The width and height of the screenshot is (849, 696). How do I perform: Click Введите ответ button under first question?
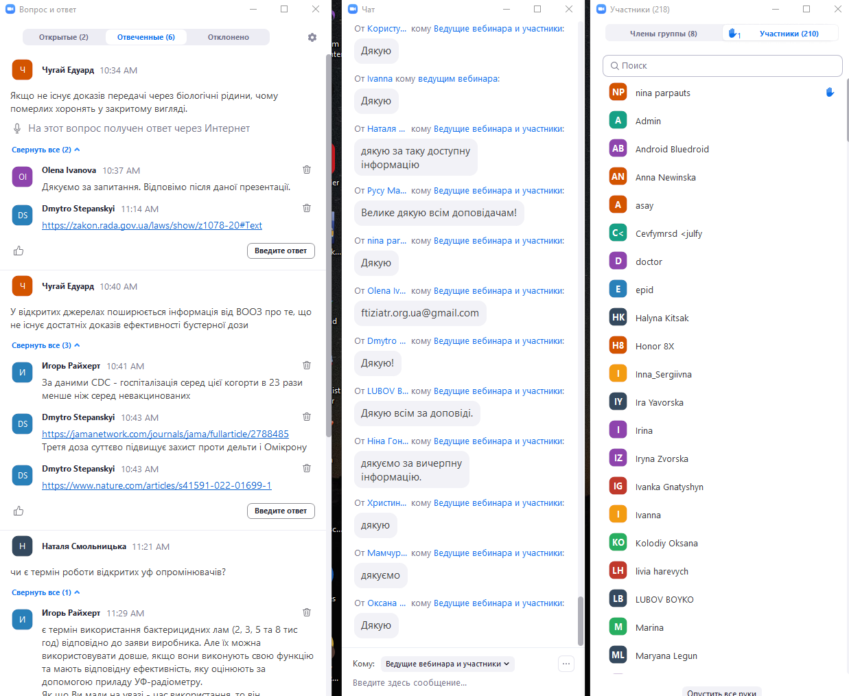pyautogui.click(x=281, y=251)
